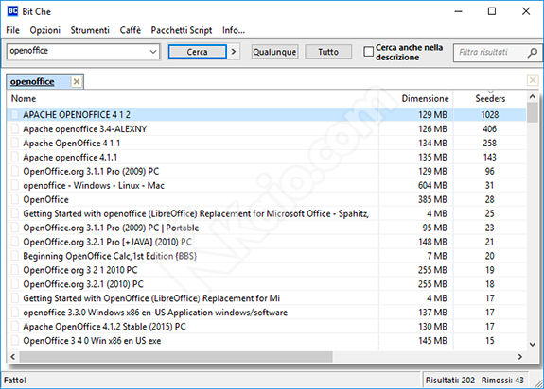The width and height of the screenshot is (544, 389).
Task: Click the Cerca search button
Action: 197,52
